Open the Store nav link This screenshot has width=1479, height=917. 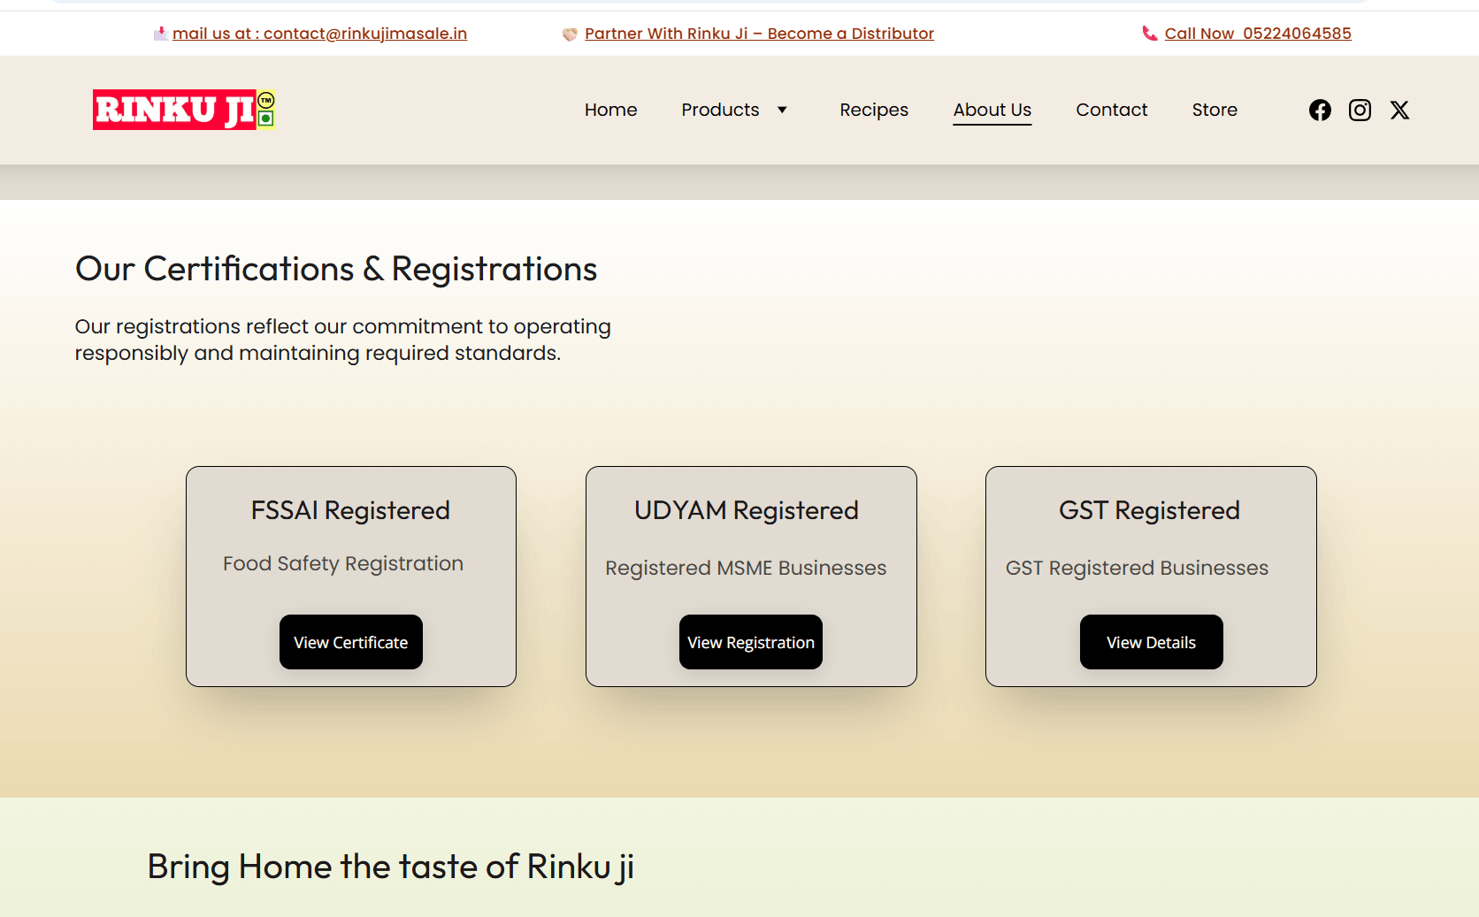click(1214, 110)
